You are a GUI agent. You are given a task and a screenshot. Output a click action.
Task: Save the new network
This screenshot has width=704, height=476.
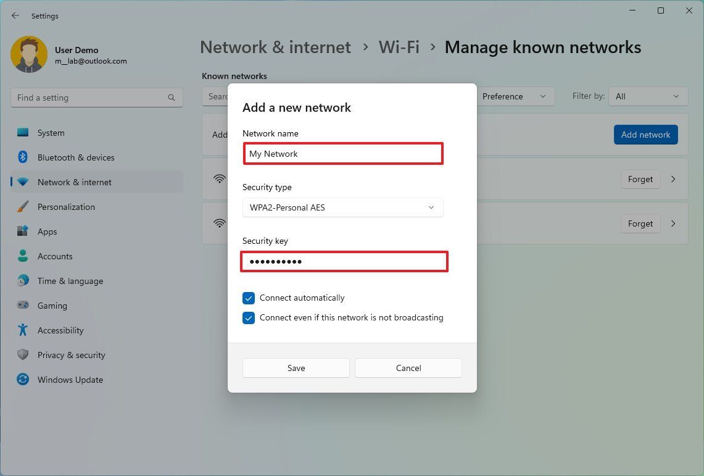[x=296, y=367]
